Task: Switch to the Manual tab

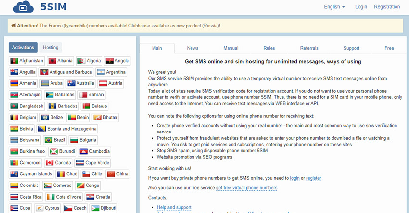Action: pyautogui.click(x=231, y=48)
